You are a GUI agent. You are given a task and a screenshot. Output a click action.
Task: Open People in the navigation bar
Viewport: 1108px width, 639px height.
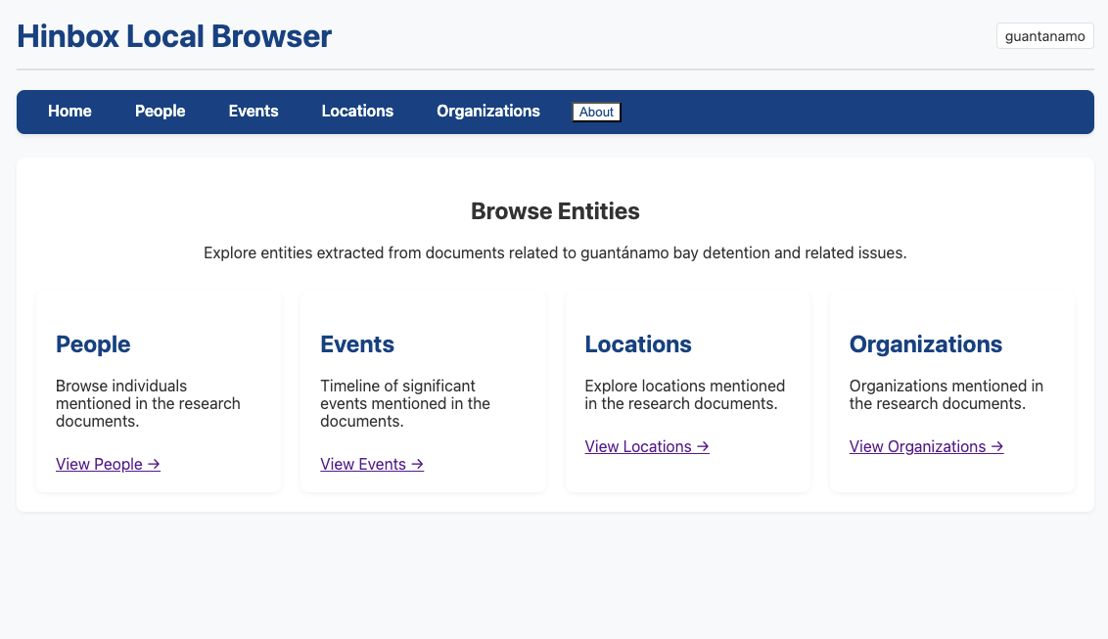[160, 112]
